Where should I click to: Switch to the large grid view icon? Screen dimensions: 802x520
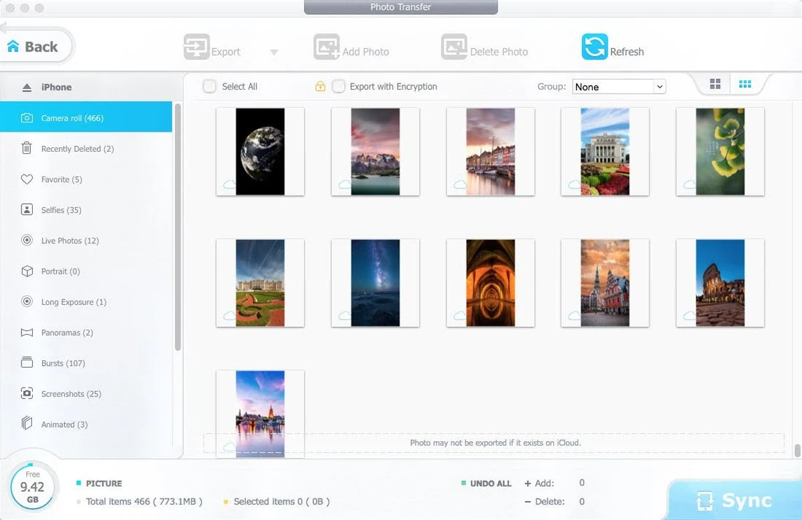[x=715, y=84]
